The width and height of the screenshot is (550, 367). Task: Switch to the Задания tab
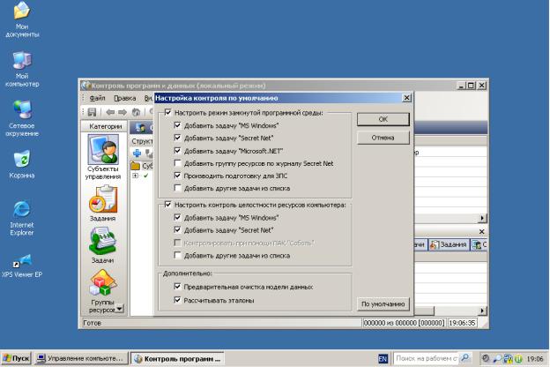click(x=449, y=244)
